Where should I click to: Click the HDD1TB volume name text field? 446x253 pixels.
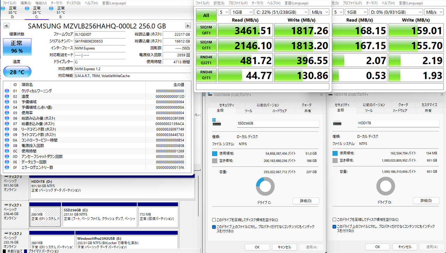point(398,123)
